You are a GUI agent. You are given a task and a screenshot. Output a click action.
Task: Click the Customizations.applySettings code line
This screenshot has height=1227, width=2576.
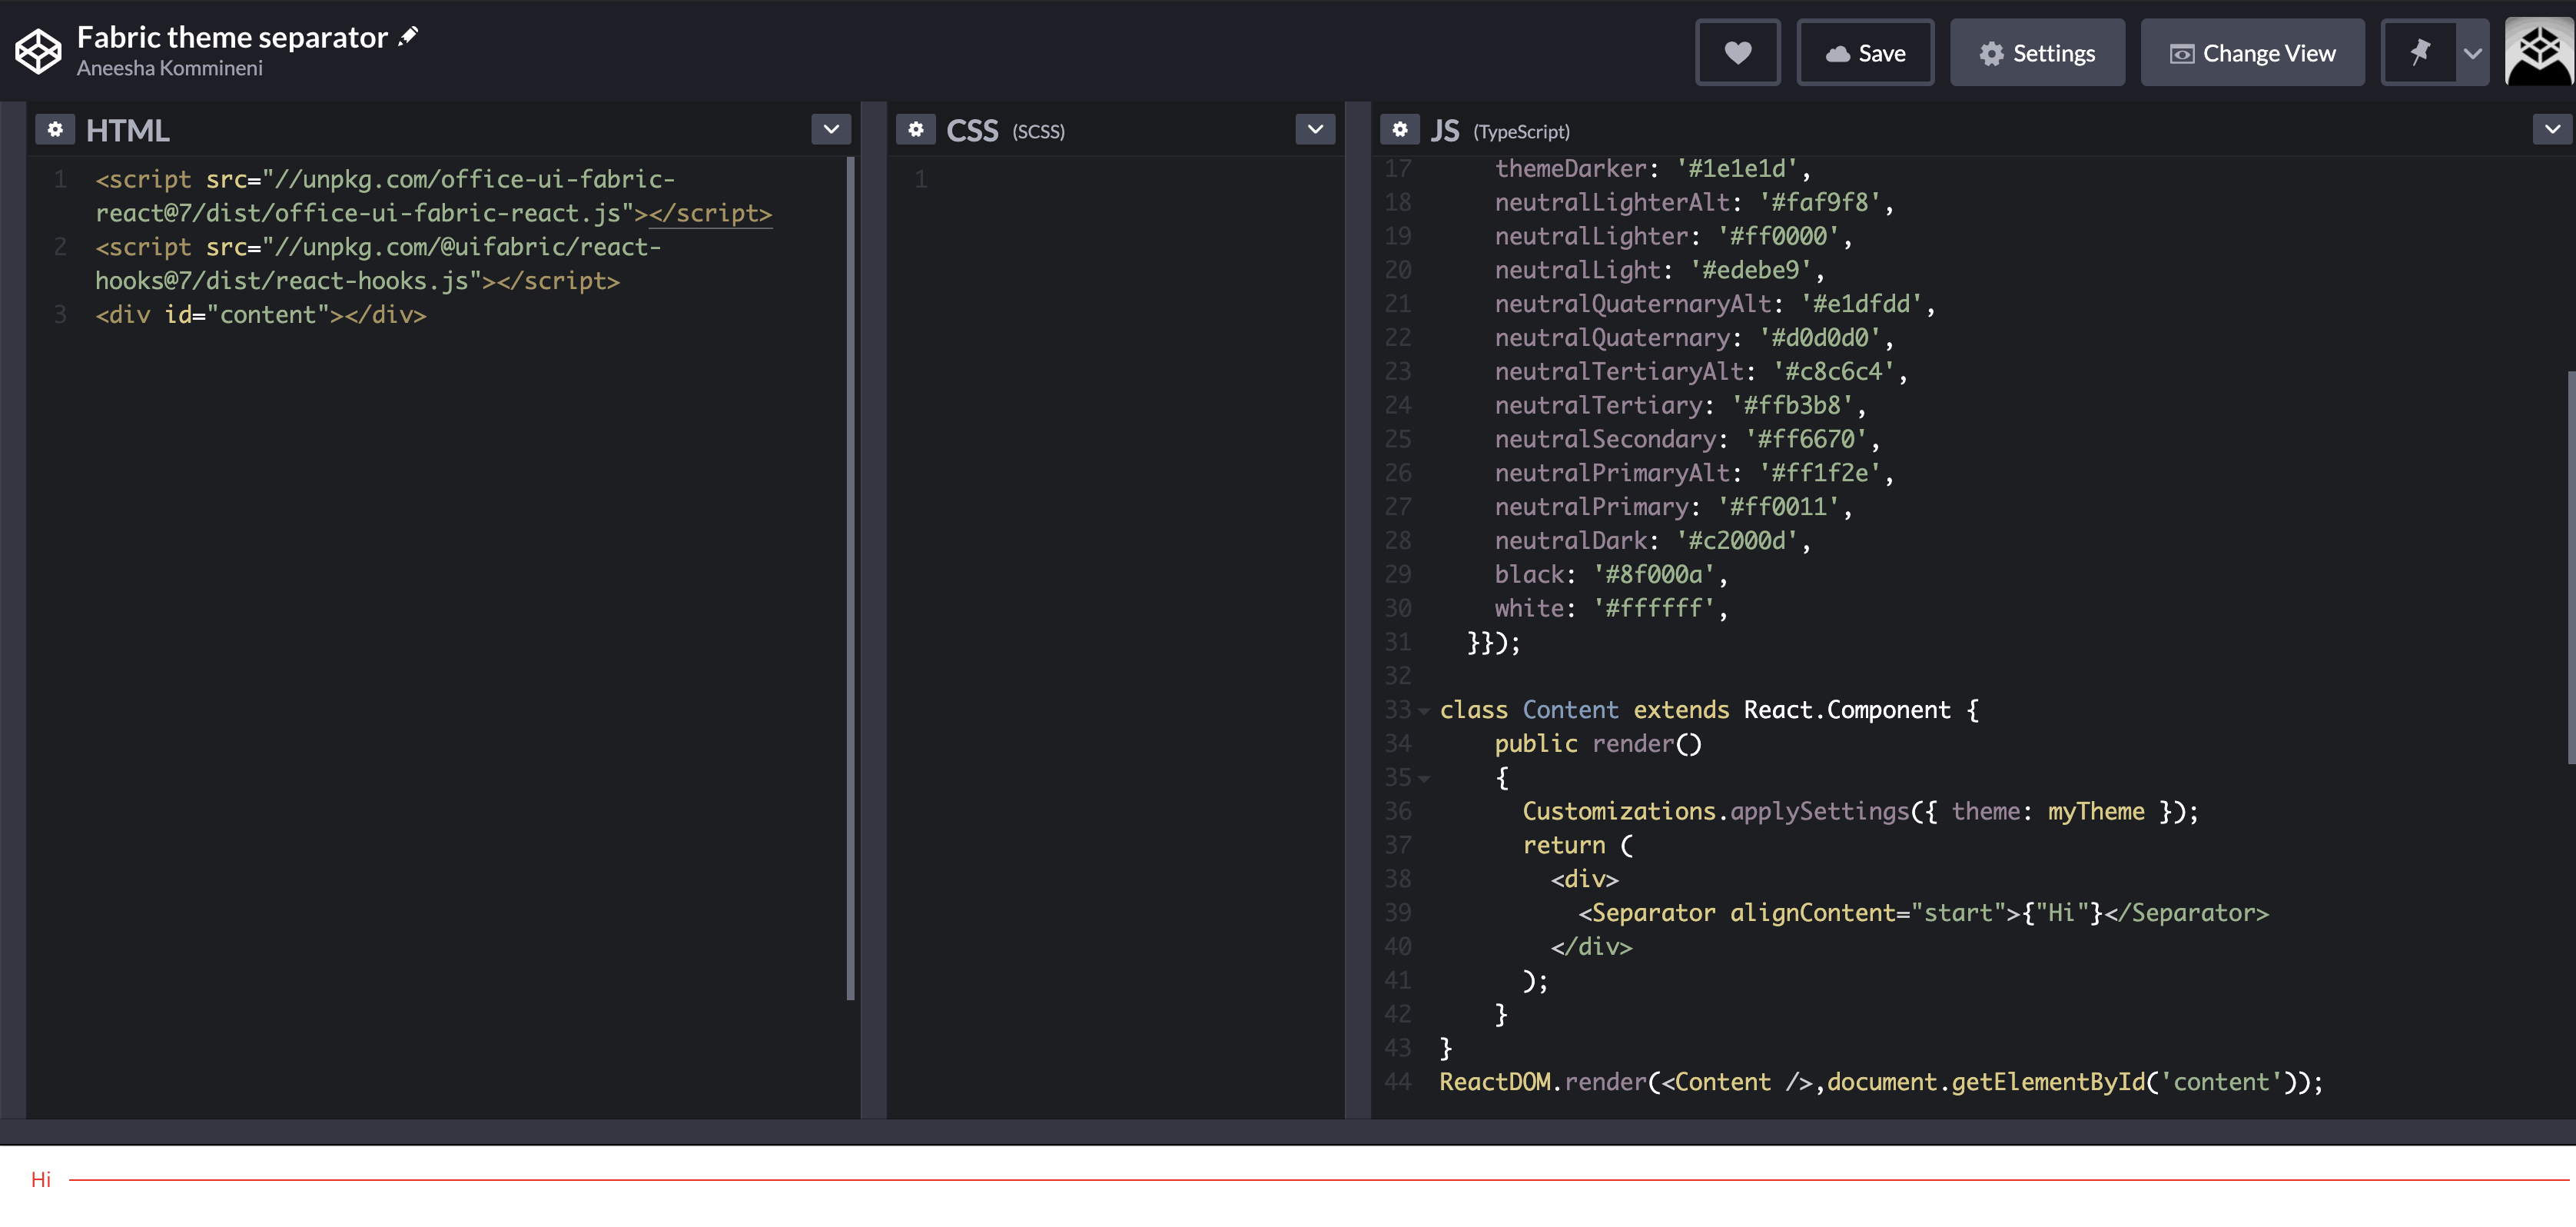(x=1860, y=811)
